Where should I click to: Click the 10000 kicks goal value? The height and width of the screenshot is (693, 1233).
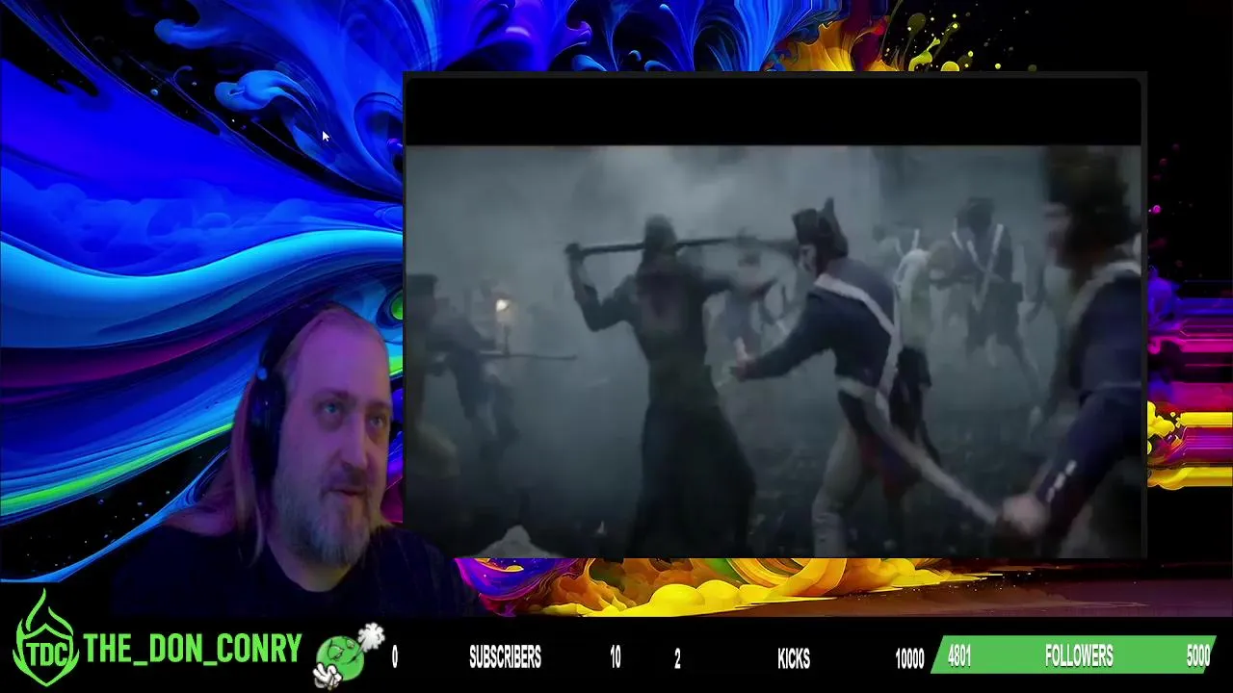[x=909, y=658]
